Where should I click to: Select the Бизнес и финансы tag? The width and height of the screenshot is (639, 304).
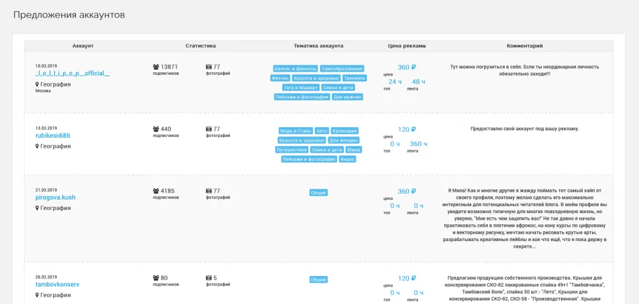tap(295, 69)
